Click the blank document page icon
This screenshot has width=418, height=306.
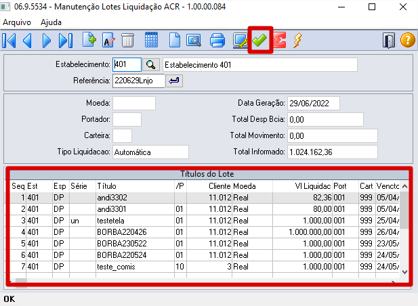pyautogui.click(x=175, y=40)
